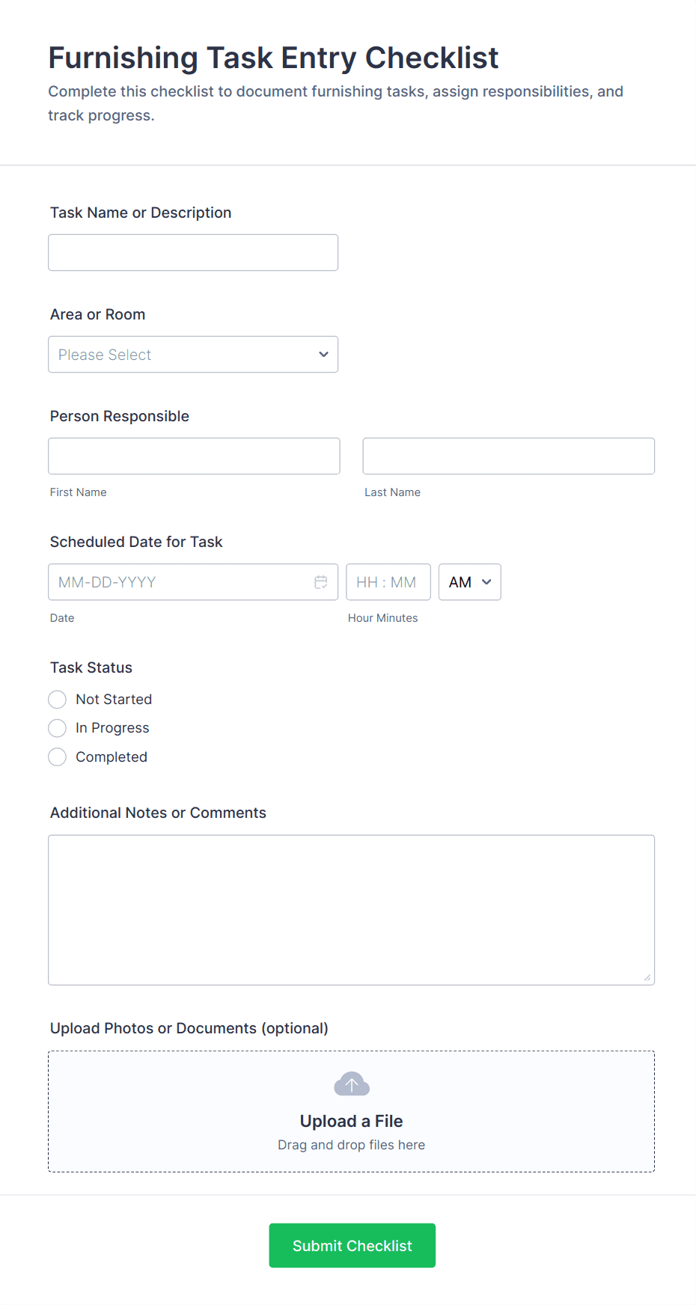The height and width of the screenshot is (1305, 696).
Task: Open the Area or Room dropdown
Action: 192,355
